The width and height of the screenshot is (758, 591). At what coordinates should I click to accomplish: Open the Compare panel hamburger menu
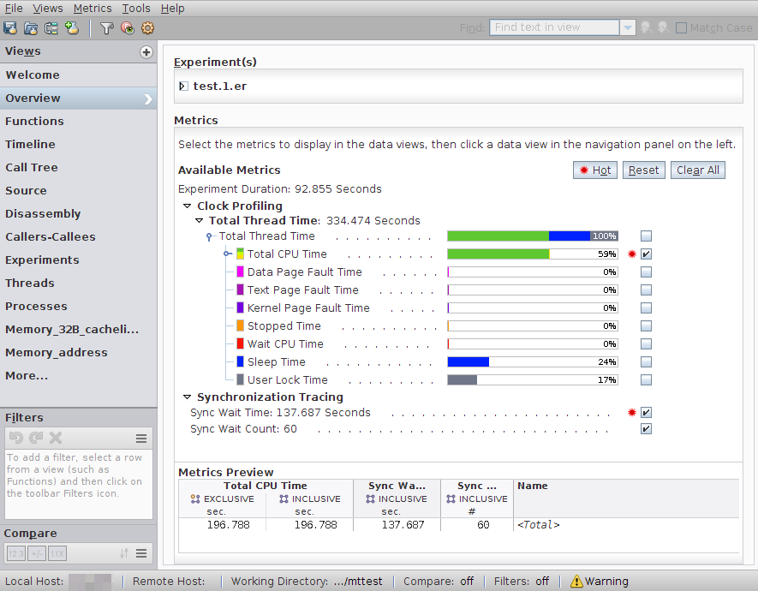click(141, 553)
